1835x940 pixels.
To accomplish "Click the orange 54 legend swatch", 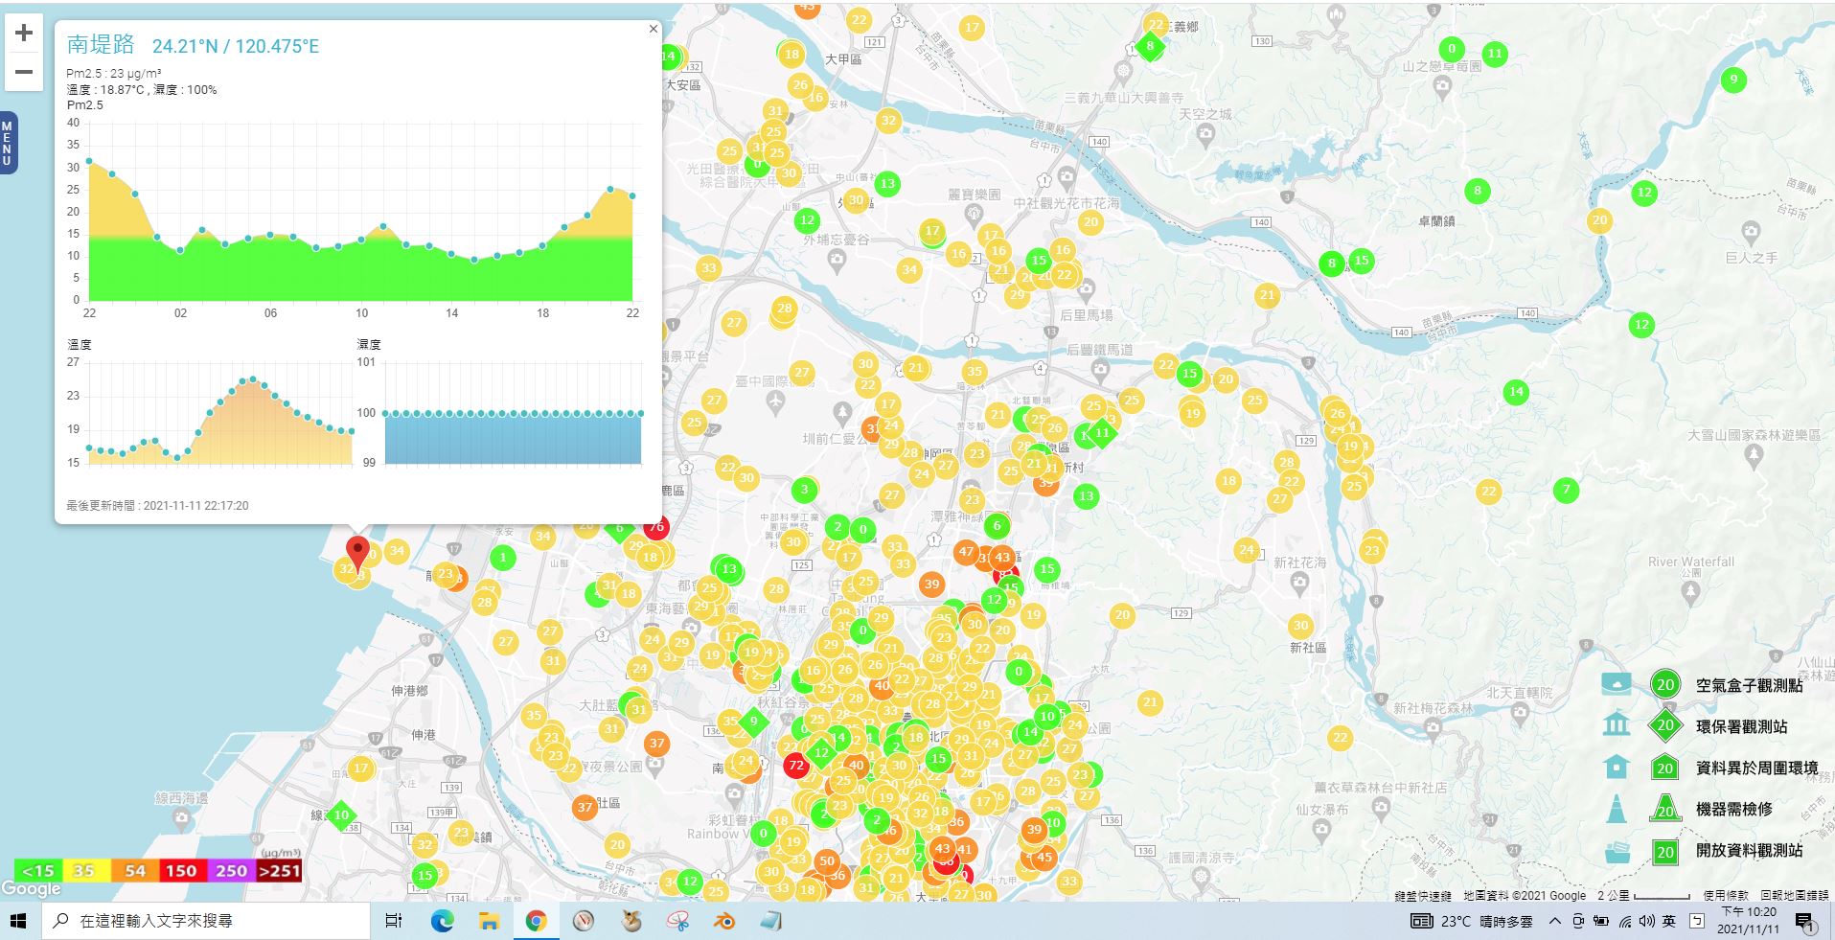I will pyautogui.click(x=134, y=871).
